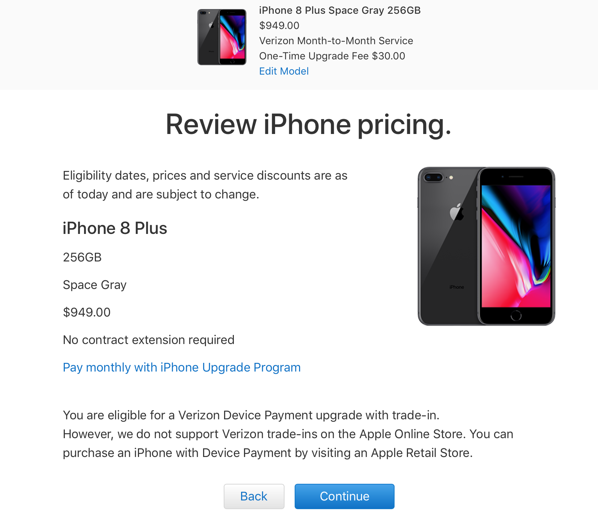Viewport: 598px width, 520px height.
Task: Click the Eligibility dates disclaimer paragraph
Action: pyautogui.click(x=205, y=185)
